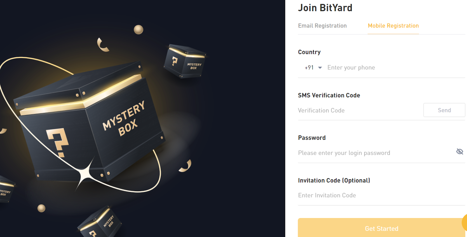Select the Mobile Registration tab

pos(393,26)
